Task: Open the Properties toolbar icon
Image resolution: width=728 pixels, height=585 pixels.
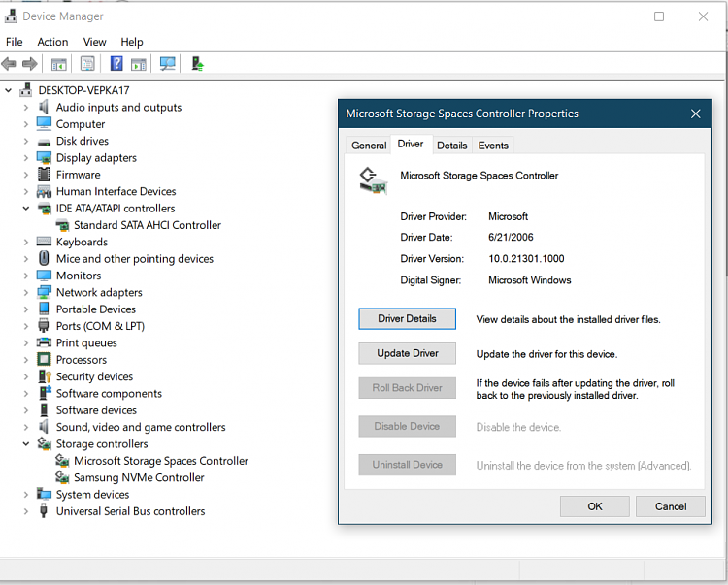Action: [x=87, y=64]
